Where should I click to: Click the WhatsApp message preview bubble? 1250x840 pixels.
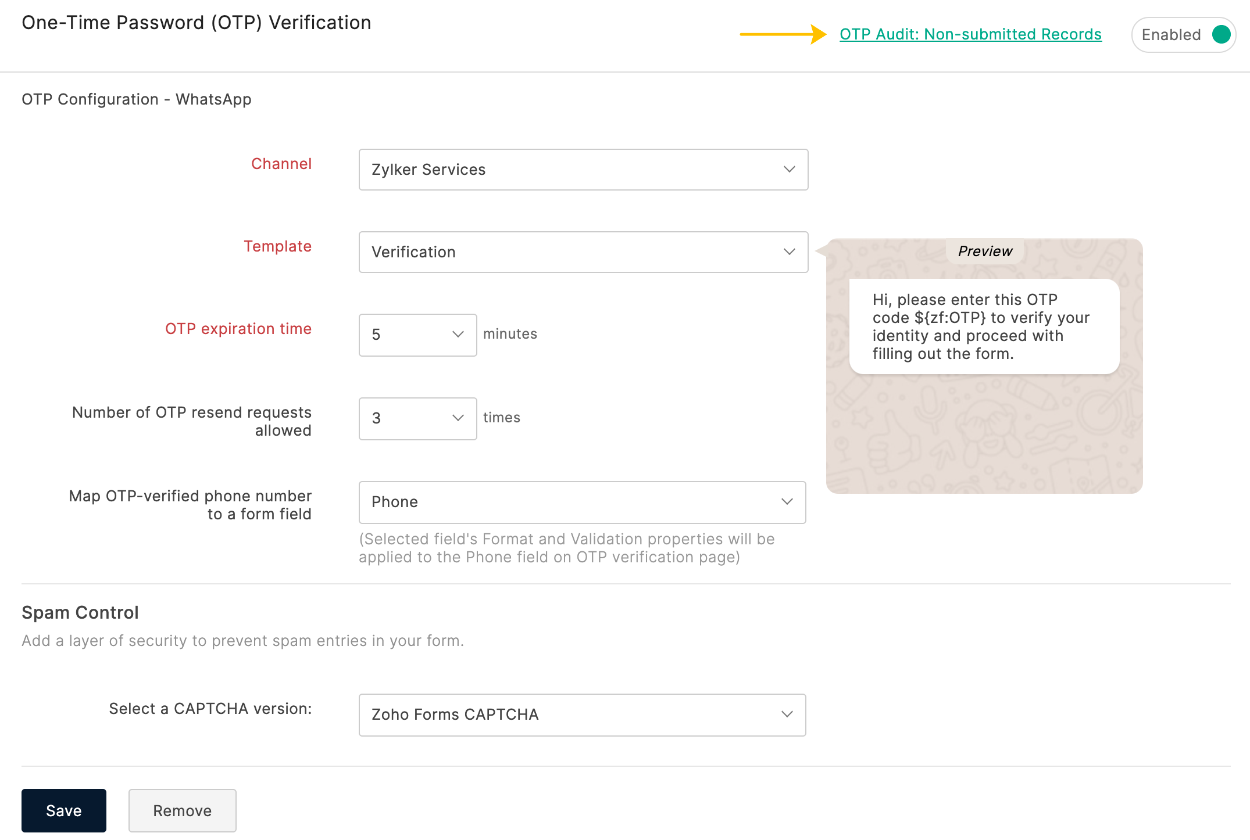[x=984, y=326]
